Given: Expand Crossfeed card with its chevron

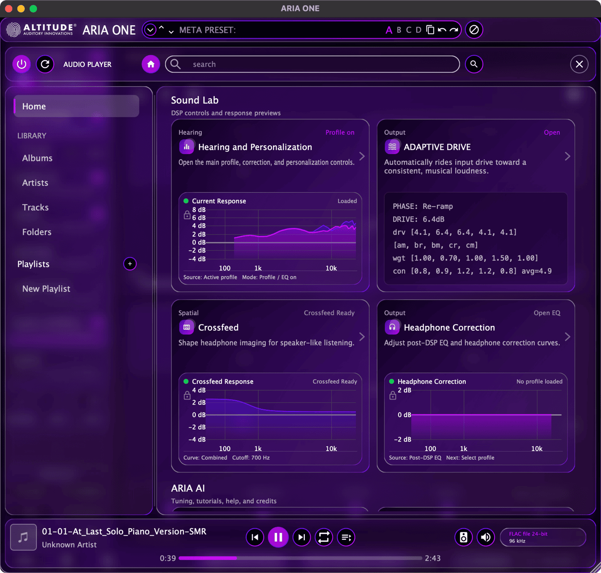Looking at the screenshot, I should pyautogui.click(x=362, y=337).
